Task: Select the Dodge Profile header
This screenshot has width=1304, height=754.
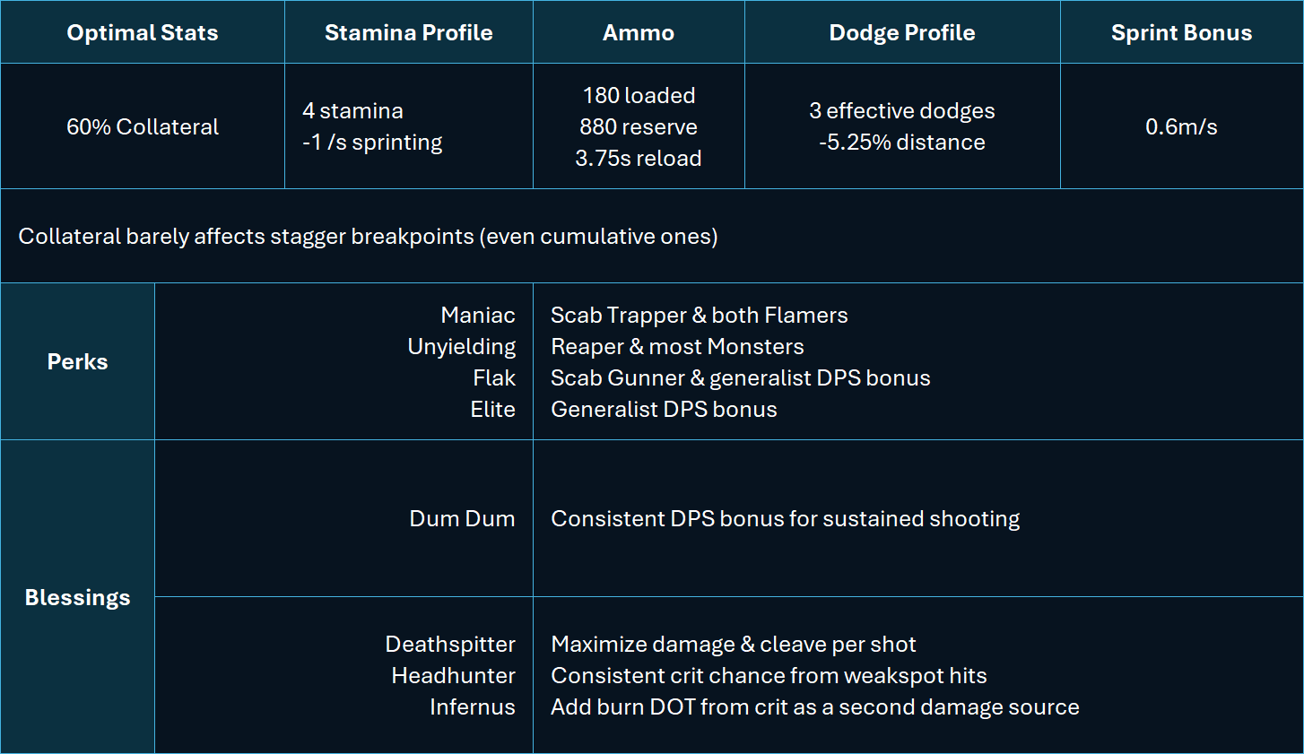Action: [x=902, y=32]
